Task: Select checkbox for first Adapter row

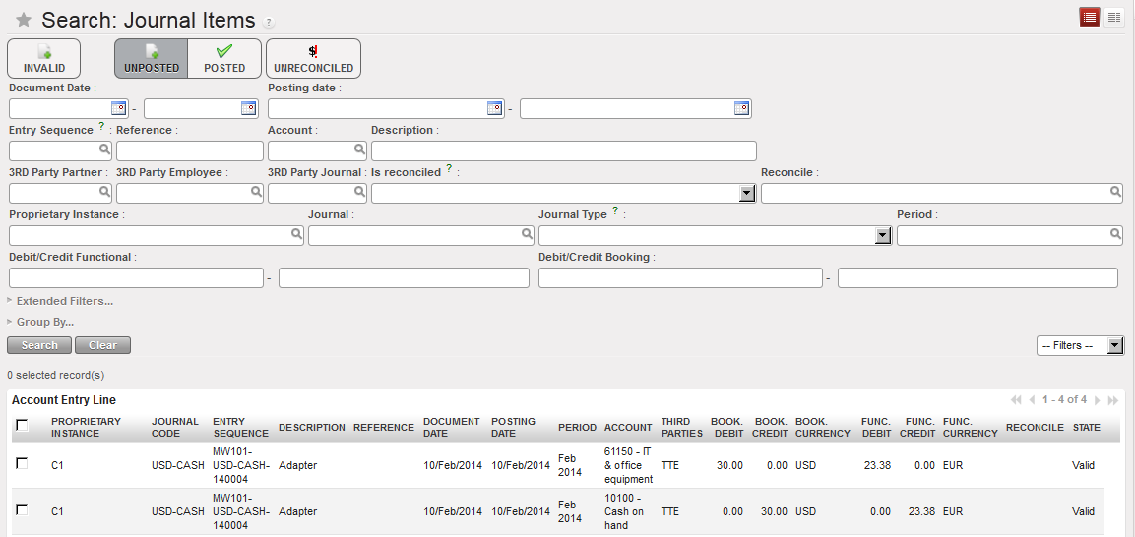Action: tap(23, 464)
